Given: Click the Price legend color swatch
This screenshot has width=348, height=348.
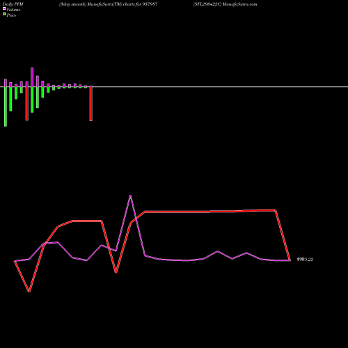Looking at the screenshot, I should (x=4, y=15).
